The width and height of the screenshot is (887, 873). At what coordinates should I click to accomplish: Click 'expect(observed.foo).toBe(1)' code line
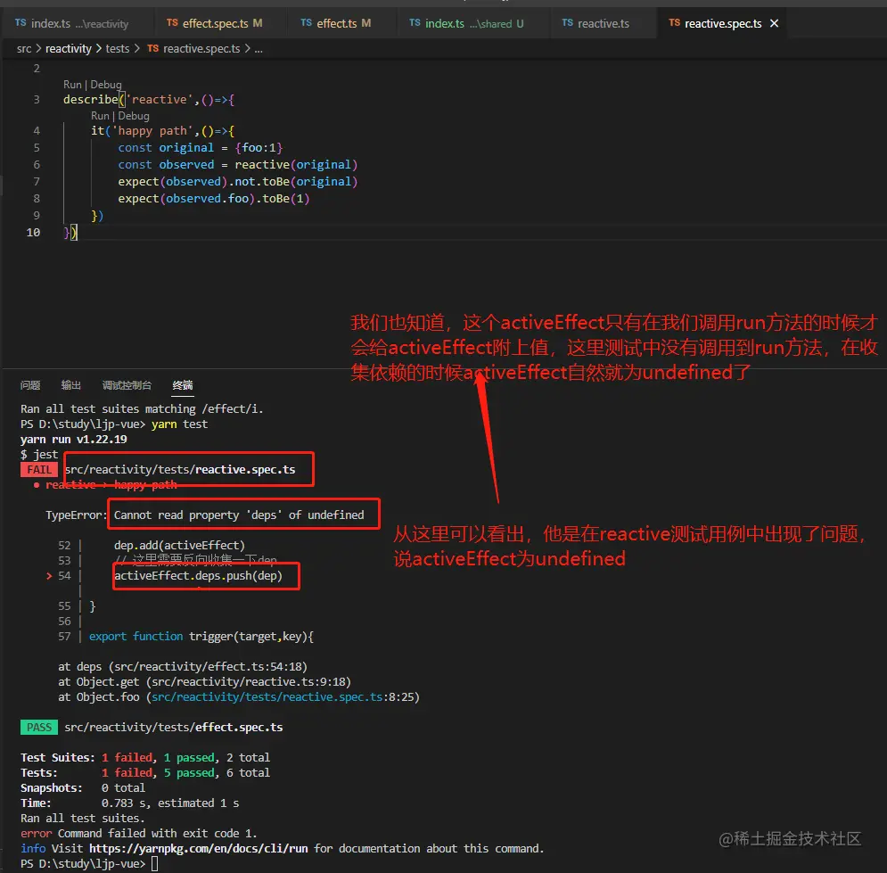[x=214, y=199]
